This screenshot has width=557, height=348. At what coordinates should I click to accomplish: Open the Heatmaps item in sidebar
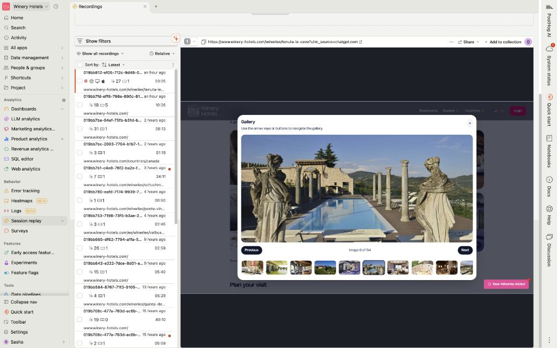(x=22, y=201)
